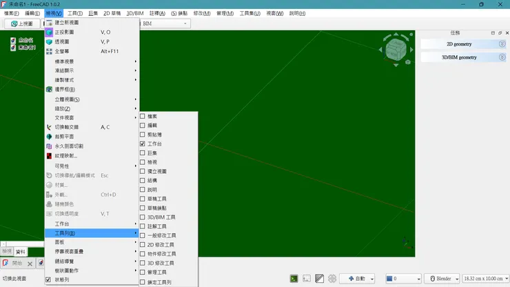Float the 任務 panel with undock icon
The height and width of the screenshot is (287, 510).
pyautogui.click(x=500, y=33)
